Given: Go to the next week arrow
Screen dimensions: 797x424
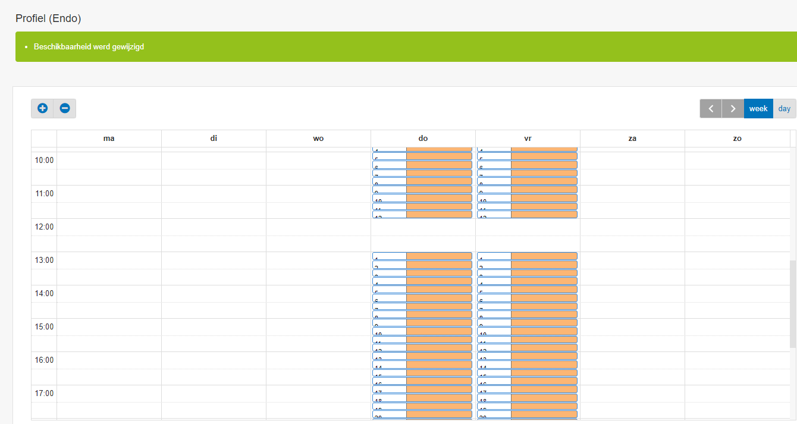Looking at the screenshot, I should [x=733, y=109].
